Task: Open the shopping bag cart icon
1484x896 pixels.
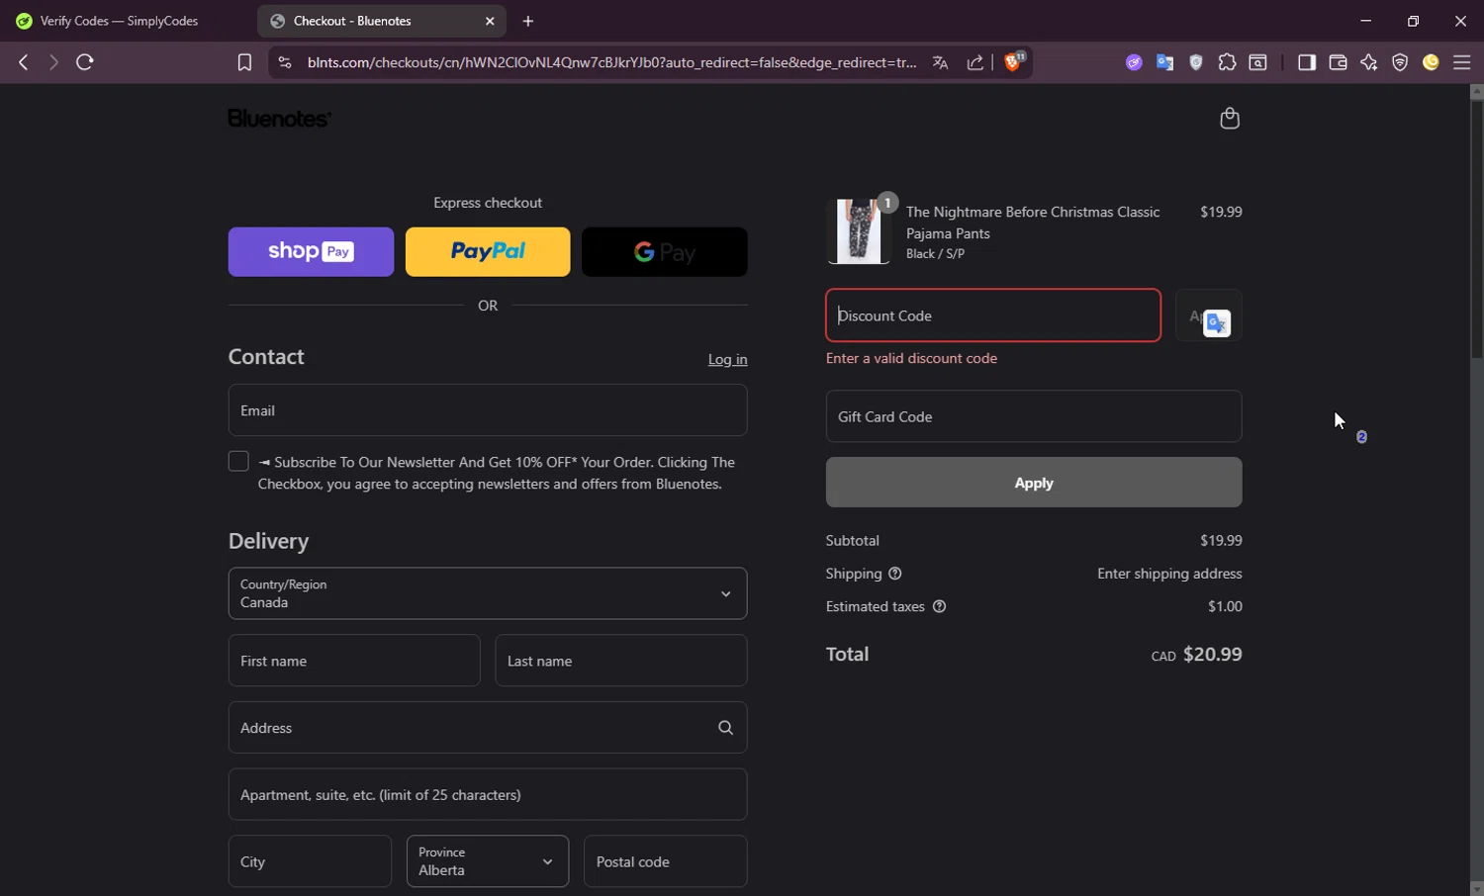Action: [1230, 119]
